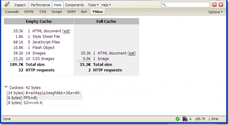
Task: Collapse the Cookies disclosure triangle
Action: click(6, 87)
